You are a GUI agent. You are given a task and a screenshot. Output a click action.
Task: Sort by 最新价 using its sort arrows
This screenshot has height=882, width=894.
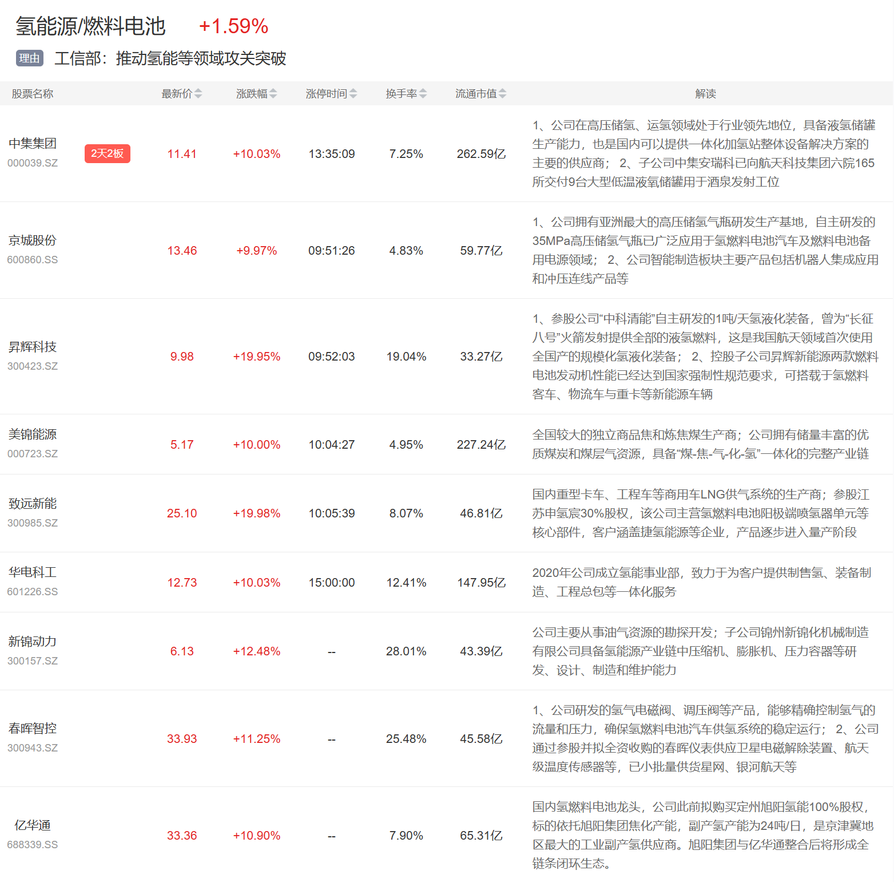198,94
